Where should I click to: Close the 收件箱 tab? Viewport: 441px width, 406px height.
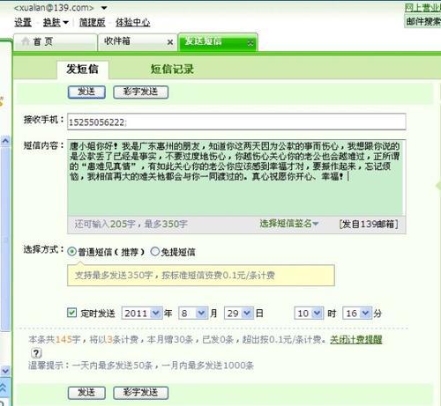[x=170, y=42]
